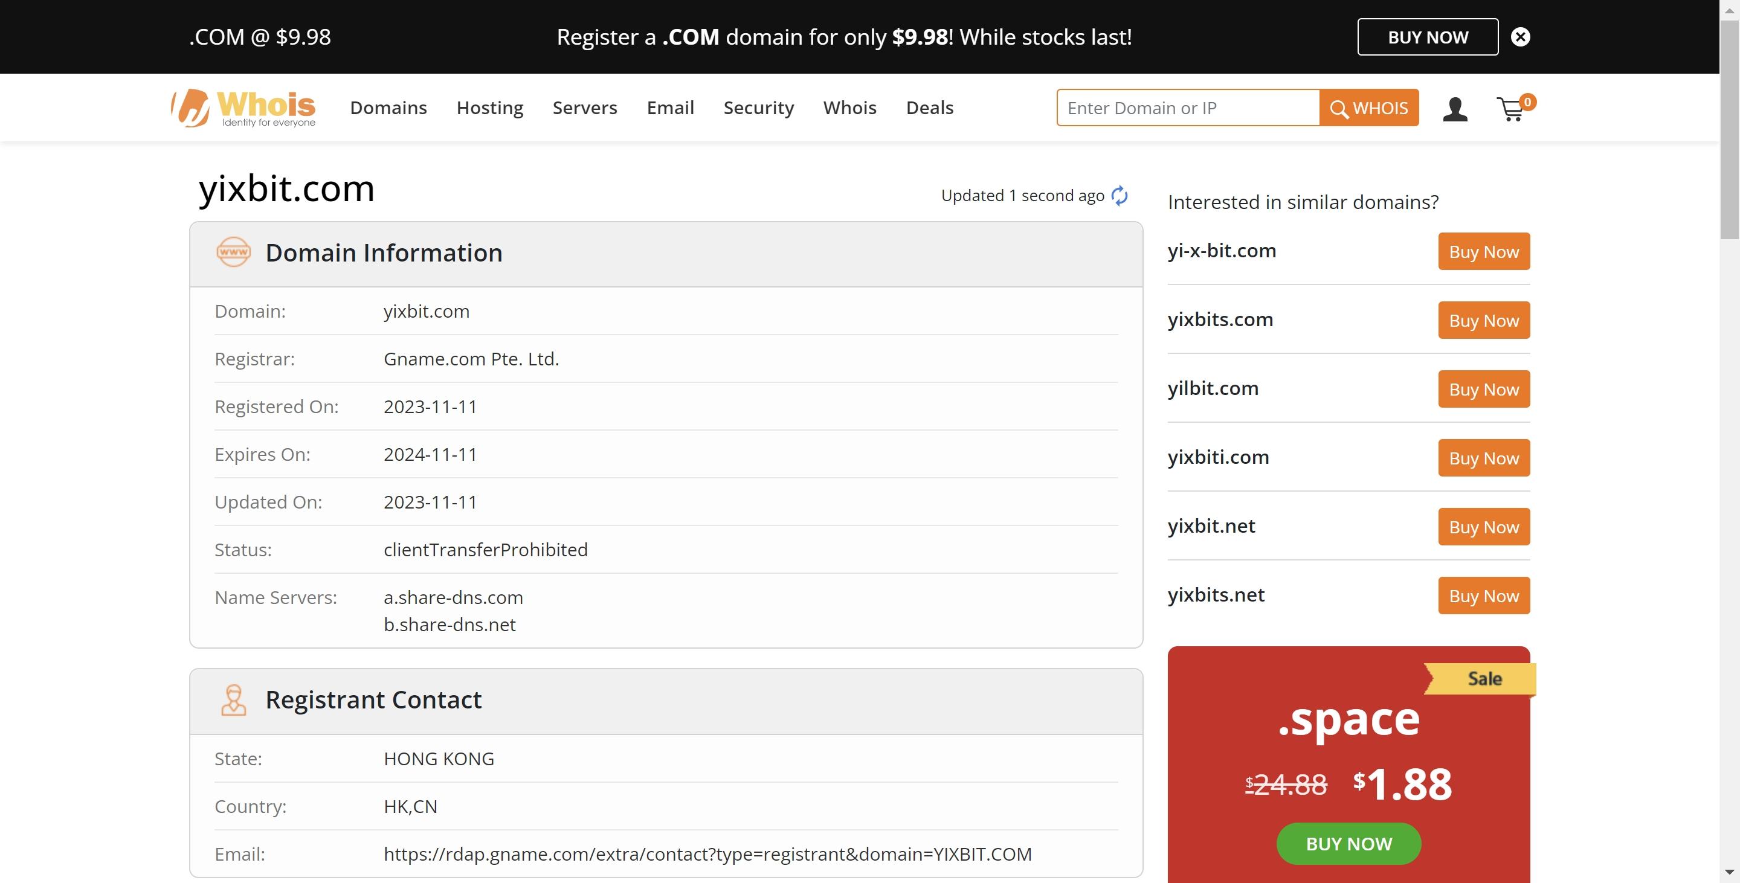Click the Hosting menu tab
This screenshot has height=883, width=1740.
point(490,107)
